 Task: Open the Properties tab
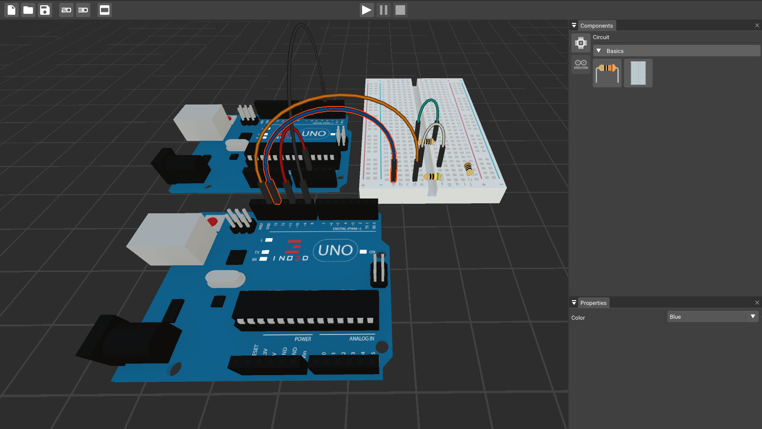click(x=593, y=303)
